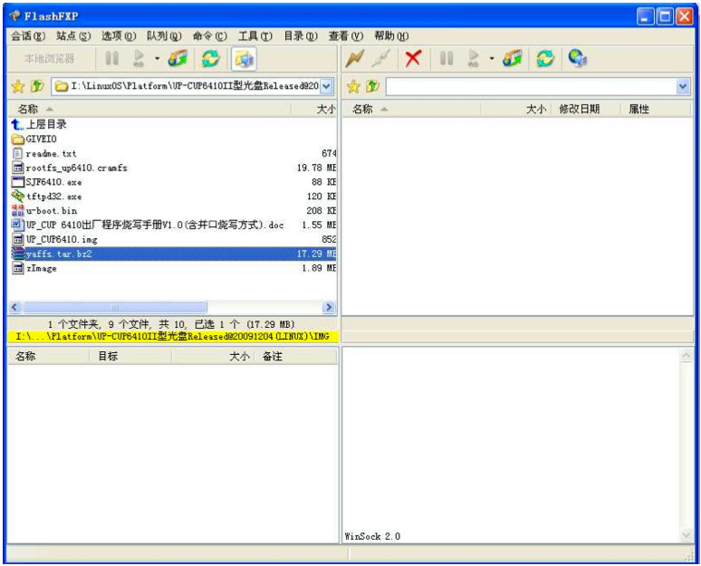Sort local files by 大小 column
This screenshot has height=566, width=701.
click(x=314, y=109)
